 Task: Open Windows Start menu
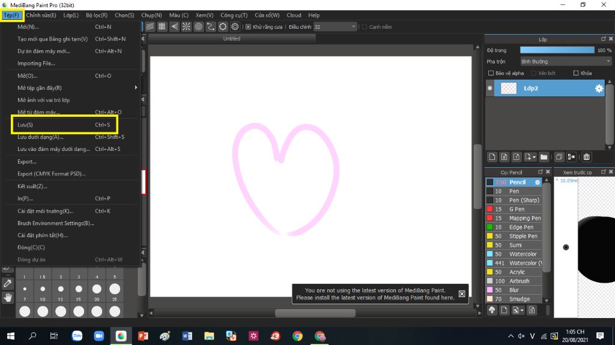[11, 336]
